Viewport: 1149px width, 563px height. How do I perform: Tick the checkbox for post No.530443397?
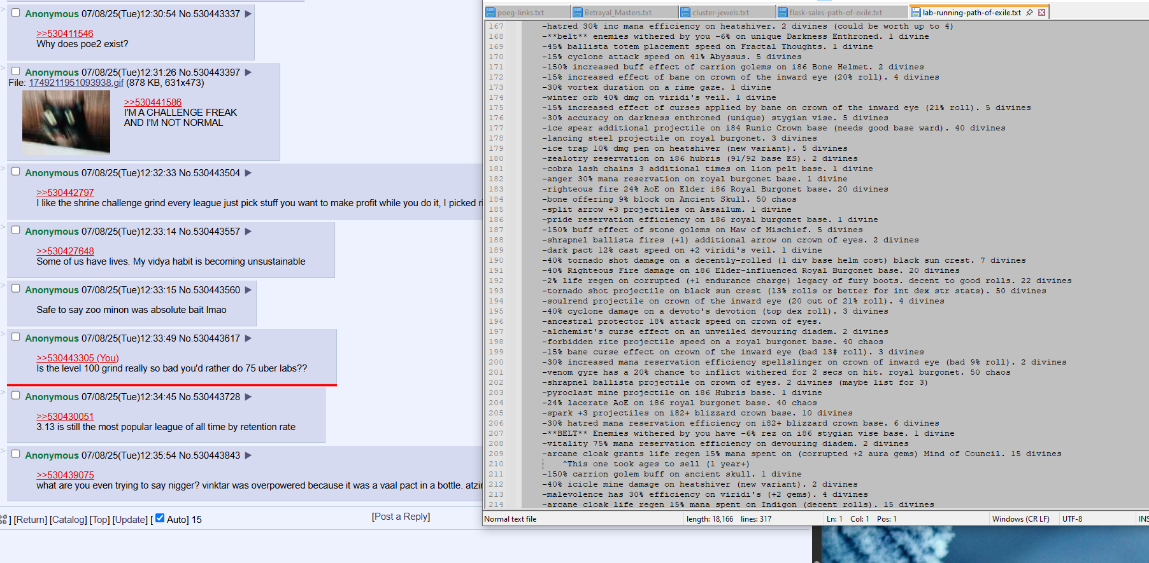pos(16,71)
